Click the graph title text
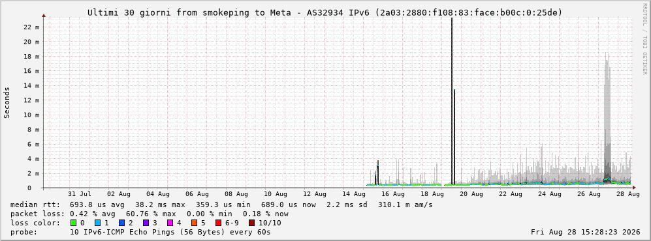Viewport: 651px width, 241px height. tap(325, 13)
